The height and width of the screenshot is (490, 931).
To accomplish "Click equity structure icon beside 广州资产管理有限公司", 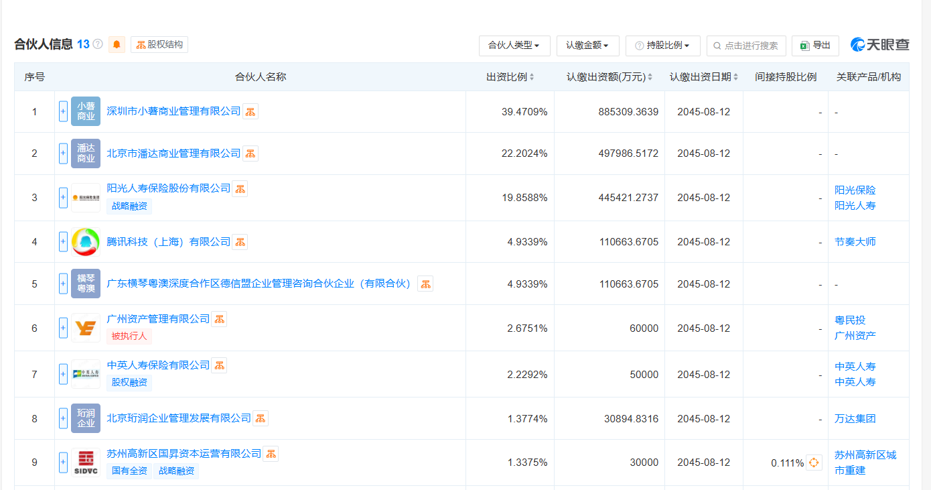I will pyautogui.click(x=219, y=320).
